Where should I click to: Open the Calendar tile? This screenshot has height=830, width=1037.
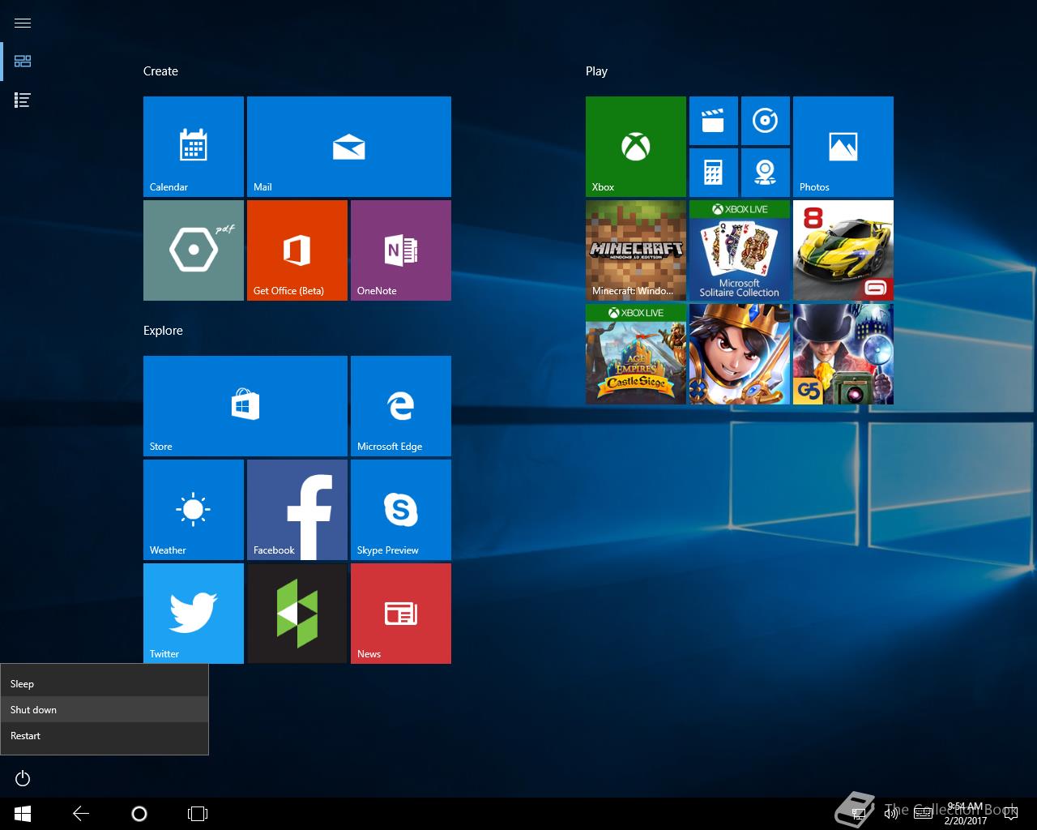coord(194,147)
